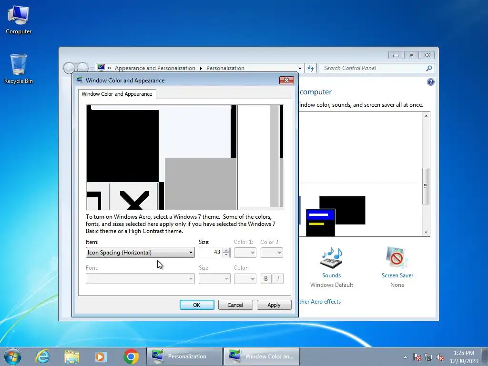Image resolution: width=488 pixels, height=366 pixels.
Task: Click the Size field showing 43
Action: pos(211,253)
